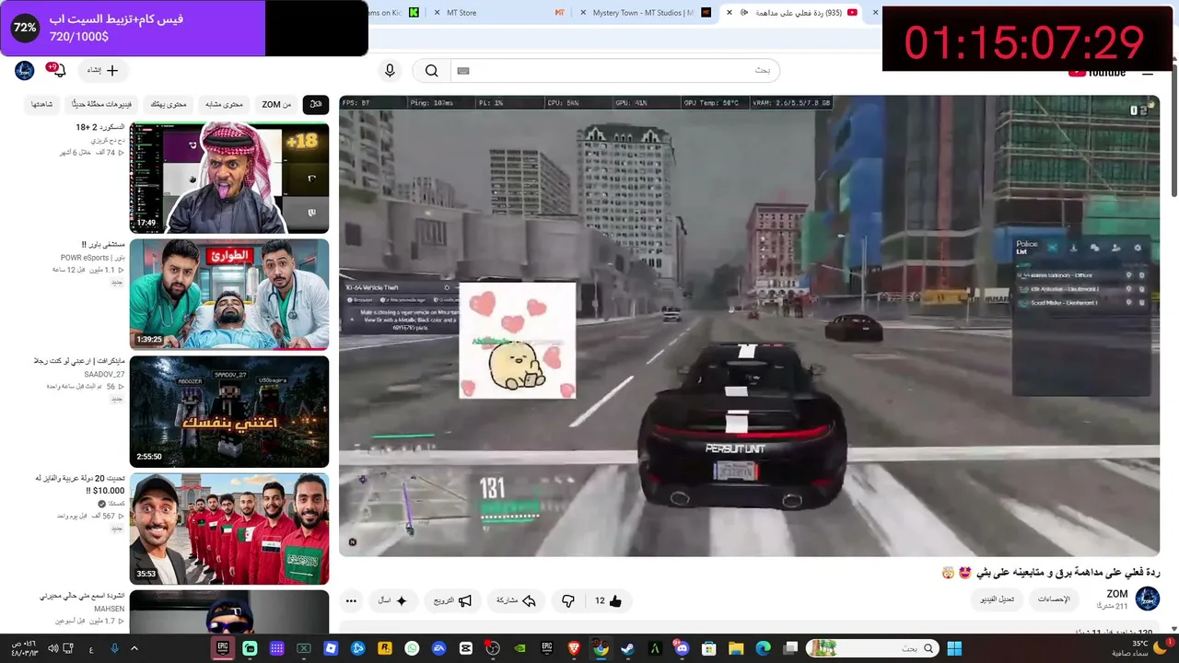Open the EA app in taskbar

tap(438, 648)
